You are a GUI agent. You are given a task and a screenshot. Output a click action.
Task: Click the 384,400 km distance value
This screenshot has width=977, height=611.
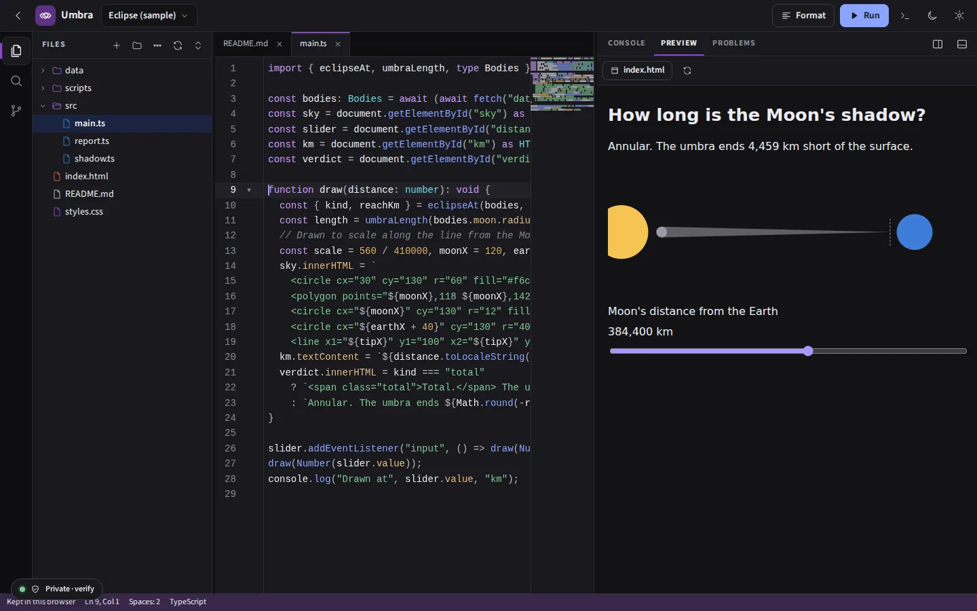point(640,332)
